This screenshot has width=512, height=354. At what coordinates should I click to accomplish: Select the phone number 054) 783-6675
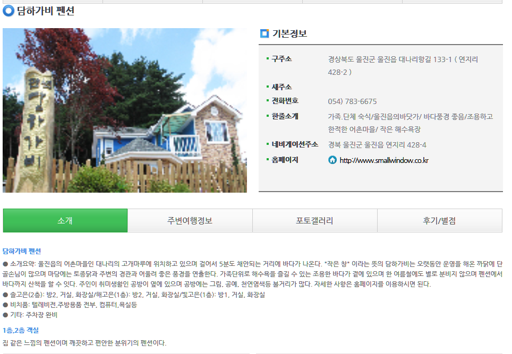[352, 101]
